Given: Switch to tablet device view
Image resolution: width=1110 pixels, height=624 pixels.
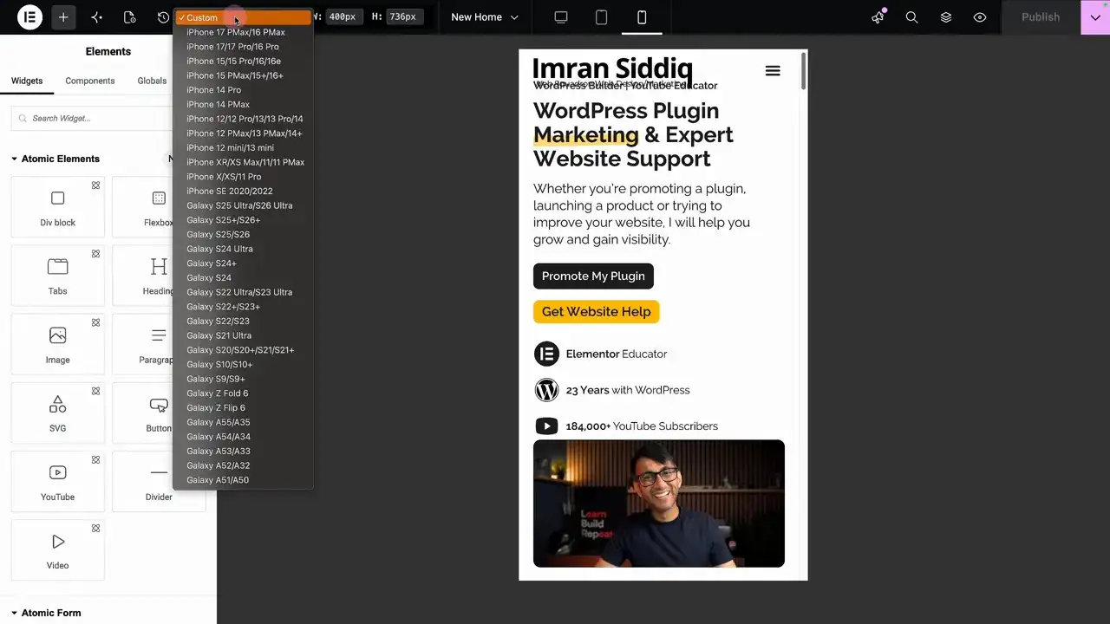Looking at the screenshot, I should pos(601,17).
